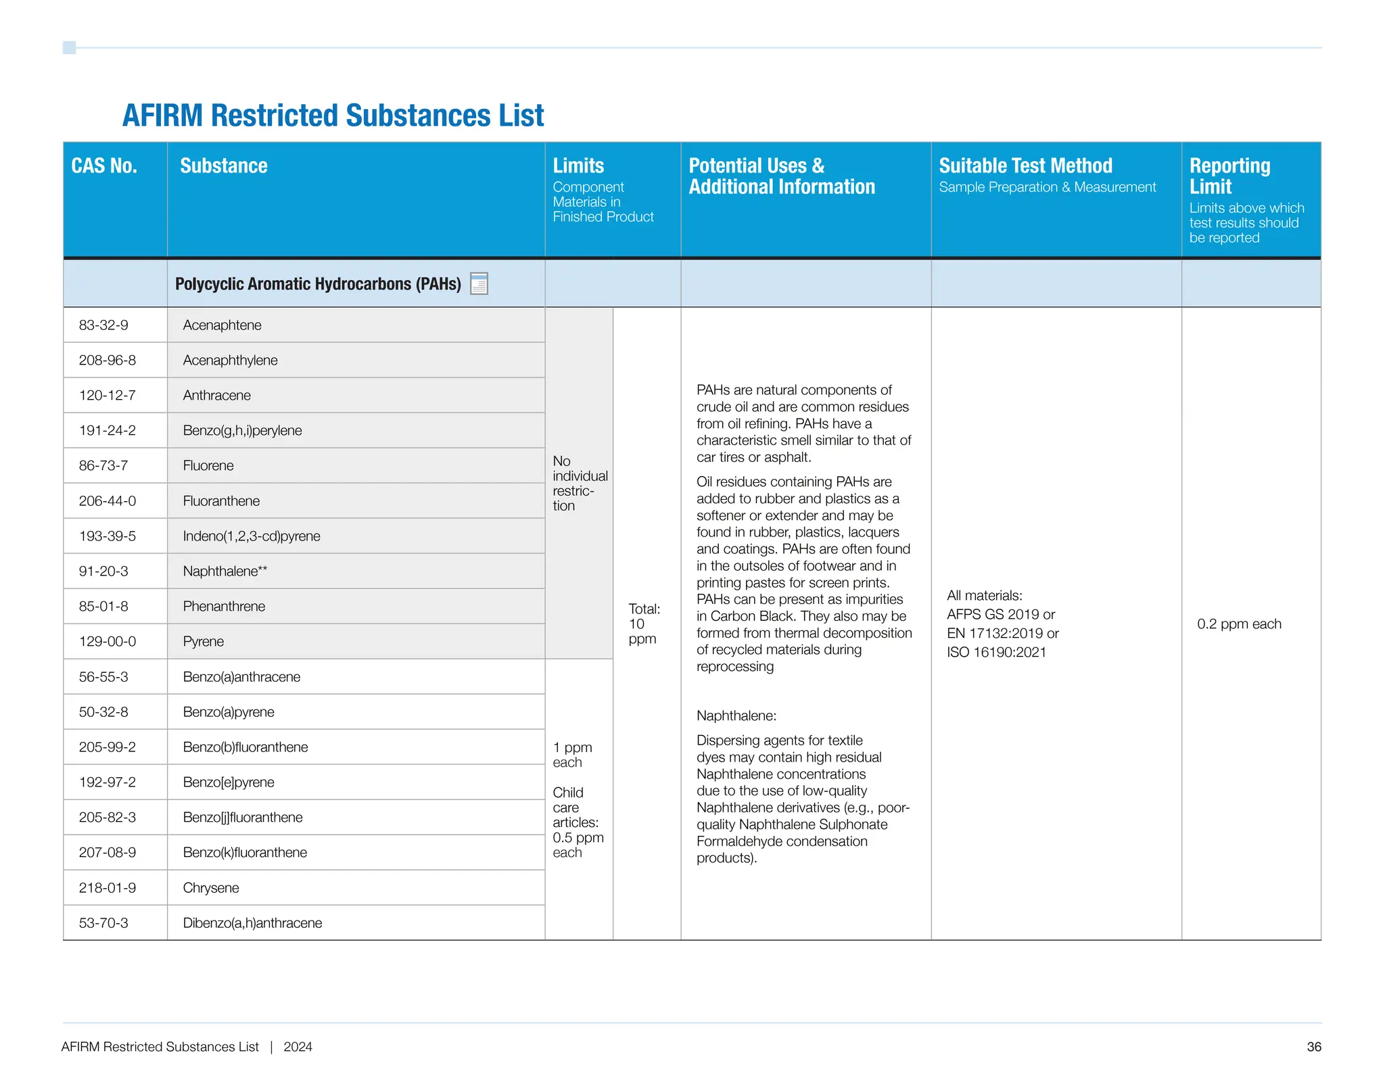
Task: Click the Substance column header
Action: point(223,166)
